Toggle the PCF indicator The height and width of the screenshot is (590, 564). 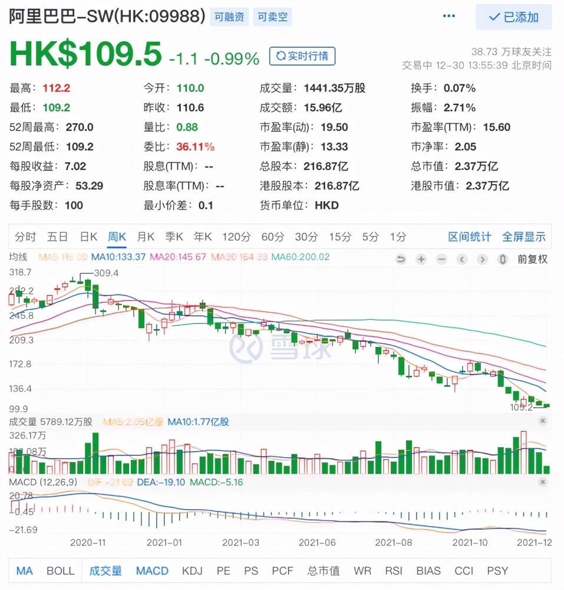pos(282,571)
